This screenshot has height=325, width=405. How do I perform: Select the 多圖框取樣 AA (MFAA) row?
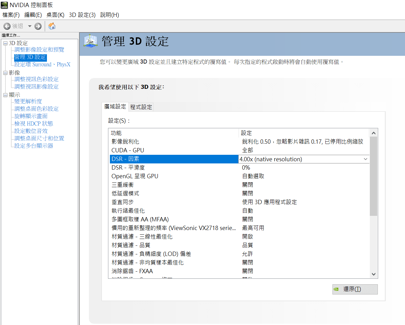tap(239, 219)
